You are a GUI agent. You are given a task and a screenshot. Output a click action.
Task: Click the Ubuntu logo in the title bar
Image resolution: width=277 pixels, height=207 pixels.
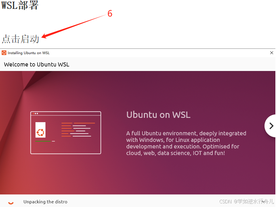coord(4,53)
